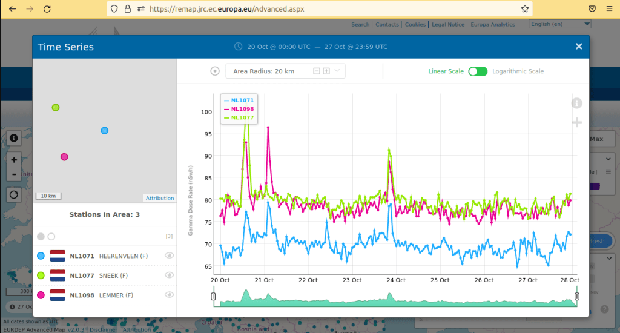620x333 pixels.
Task: Click the left handle of time range slider
Action: tap(213, 296)
